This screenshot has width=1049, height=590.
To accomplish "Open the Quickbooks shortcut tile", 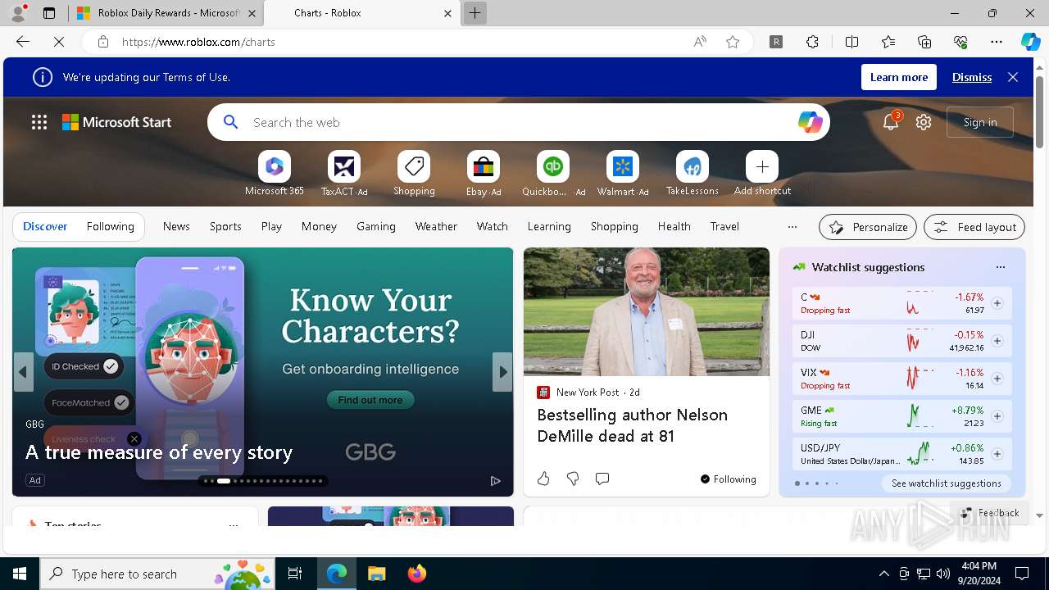I will [553, 167].
